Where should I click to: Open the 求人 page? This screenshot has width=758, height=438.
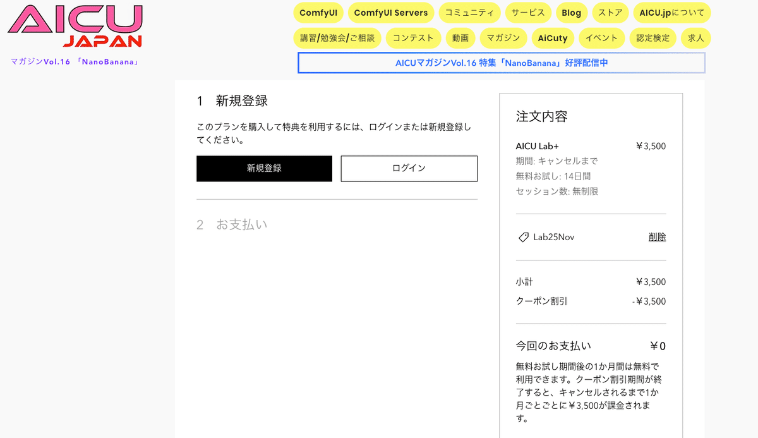point(695,38)
